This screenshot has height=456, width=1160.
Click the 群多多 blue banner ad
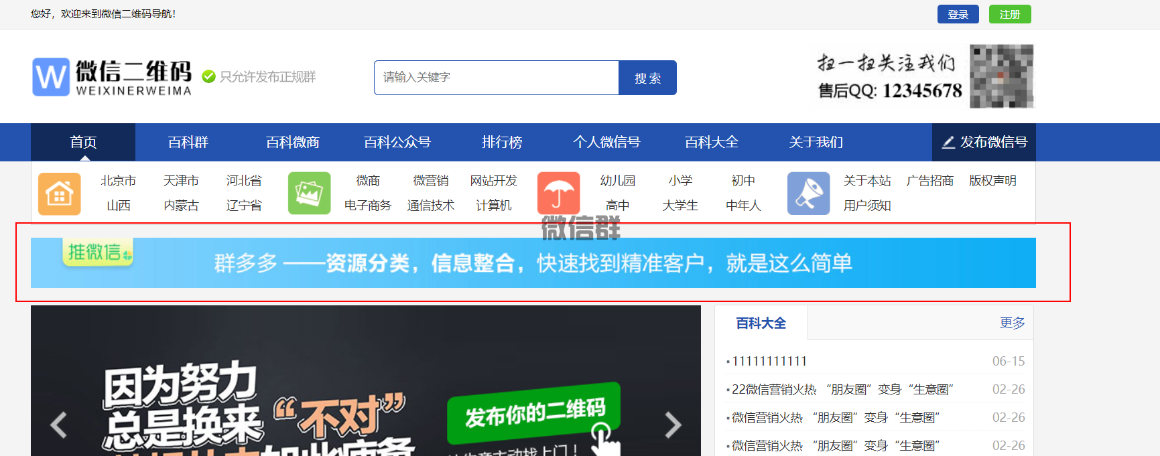tap(533, 262)
